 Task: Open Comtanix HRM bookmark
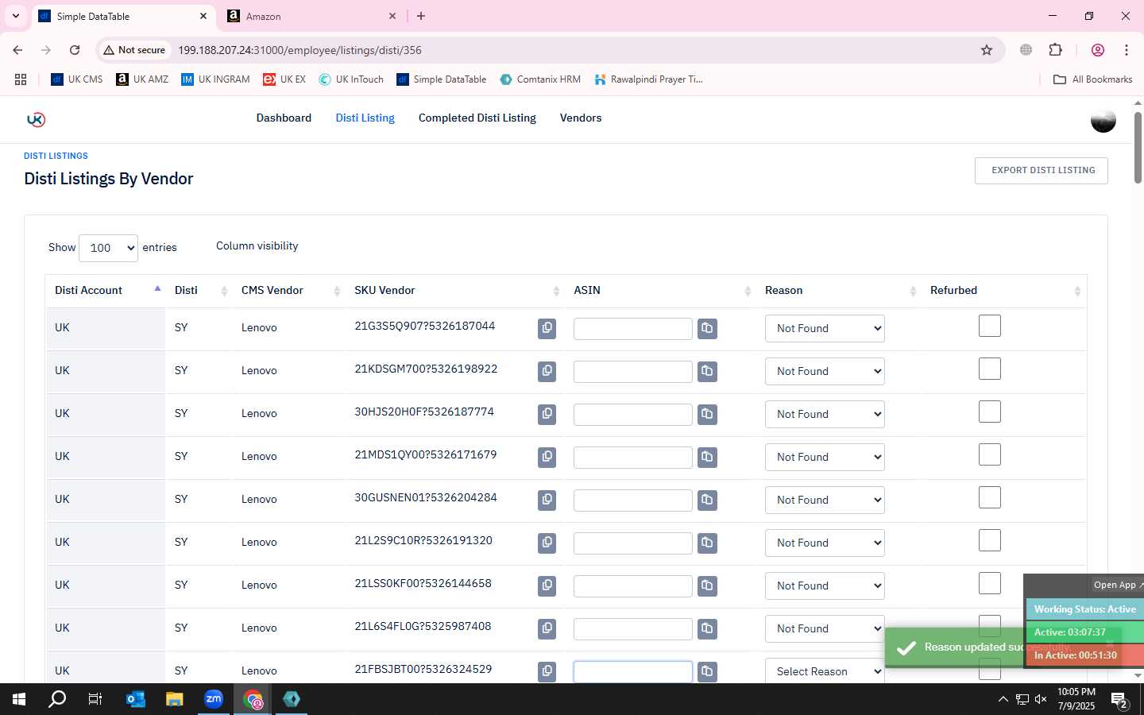[540, 79]
